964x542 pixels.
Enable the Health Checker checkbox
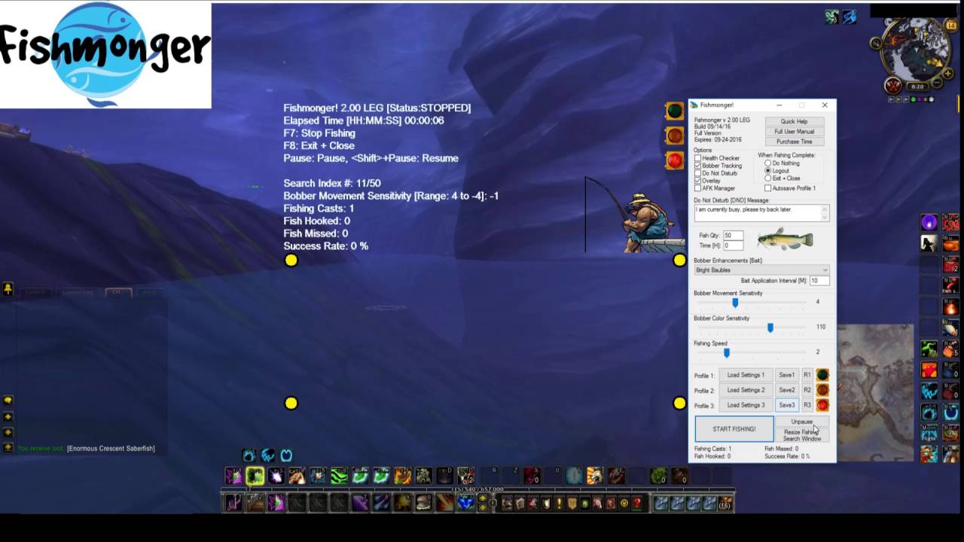[x=697, y=158]
